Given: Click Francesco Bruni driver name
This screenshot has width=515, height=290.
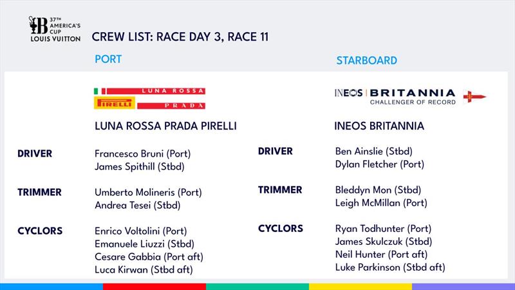Looking at the screenshot, I should (142, 154).
